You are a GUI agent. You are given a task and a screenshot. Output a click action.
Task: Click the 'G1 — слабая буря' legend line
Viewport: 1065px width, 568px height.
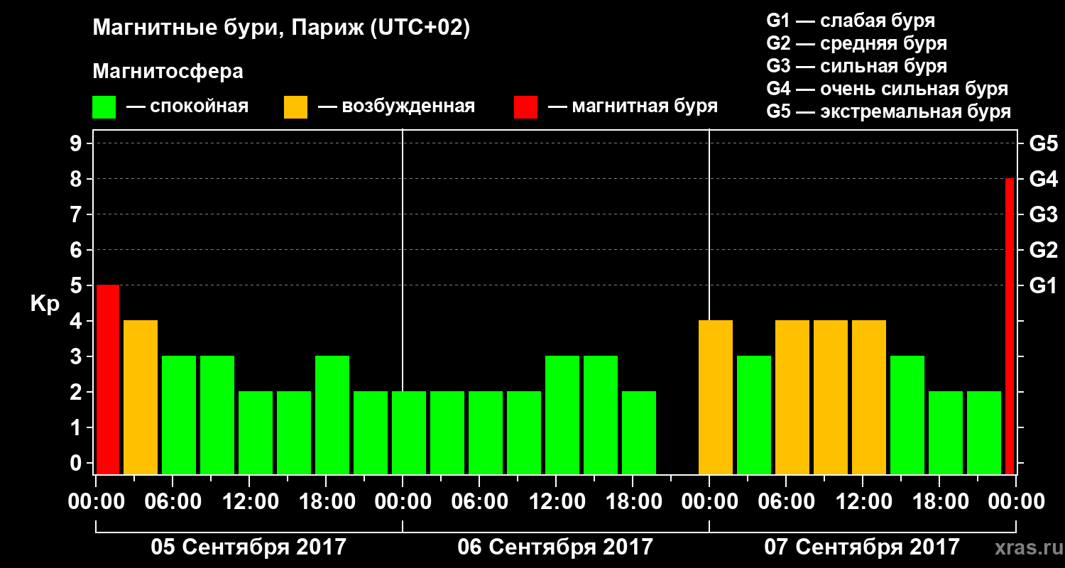[851, 21]
